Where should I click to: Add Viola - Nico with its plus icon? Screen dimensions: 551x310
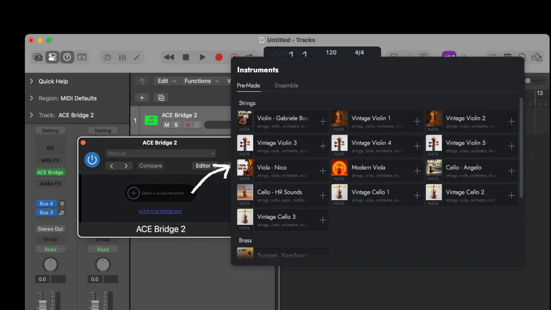(x=322, y=171)
